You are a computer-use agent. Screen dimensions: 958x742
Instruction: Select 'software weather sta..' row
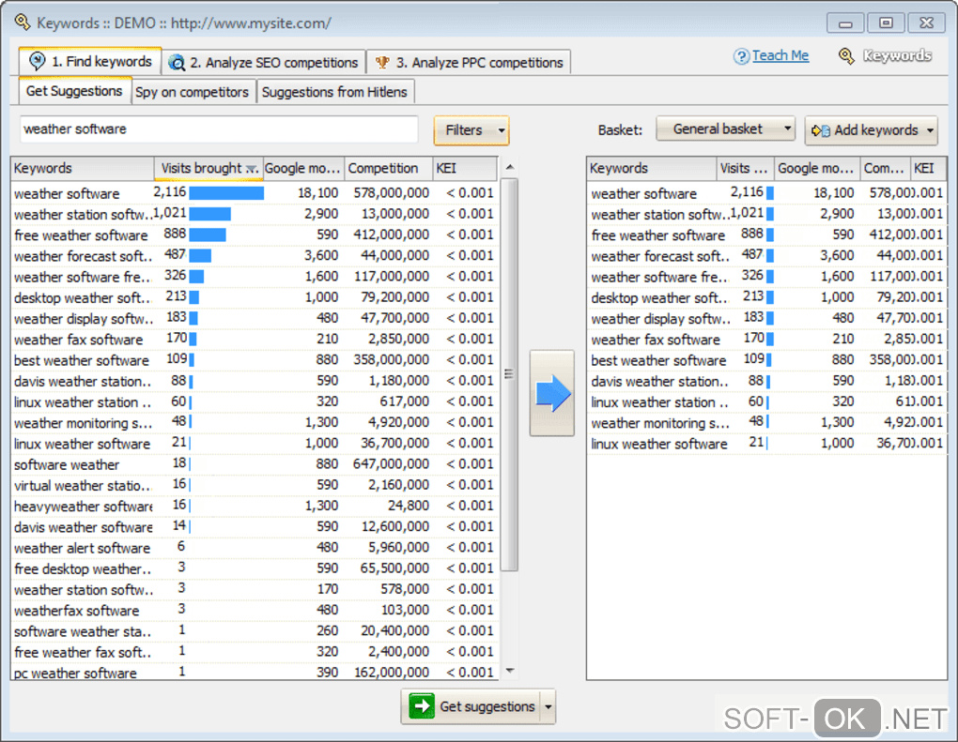(x=255, y=631)
